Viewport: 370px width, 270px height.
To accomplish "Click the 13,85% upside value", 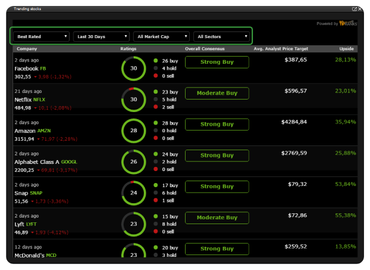I will pyautogui.click(x=346, y=246).
